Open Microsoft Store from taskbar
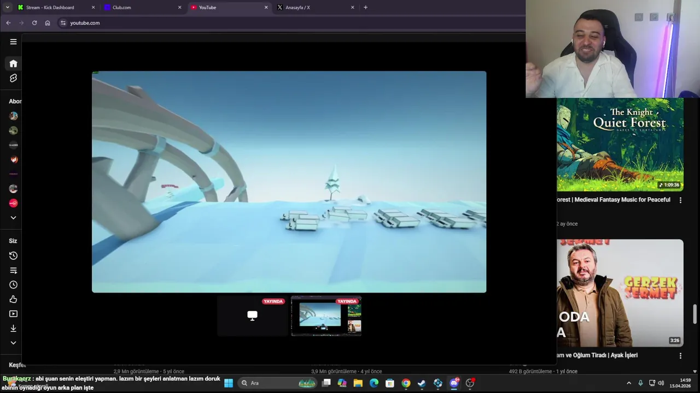 click(390, 383)
